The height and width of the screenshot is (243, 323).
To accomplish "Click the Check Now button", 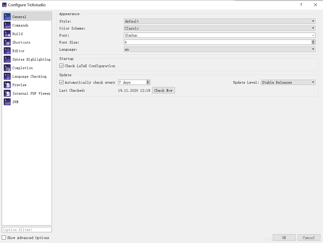I will click(x=164, y=90).
